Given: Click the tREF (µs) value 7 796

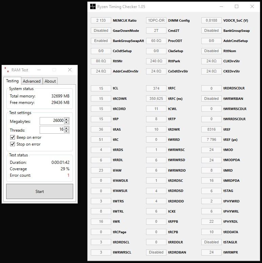Looking at the screenshot, I should pyautogui.click(x=211, y=139).
